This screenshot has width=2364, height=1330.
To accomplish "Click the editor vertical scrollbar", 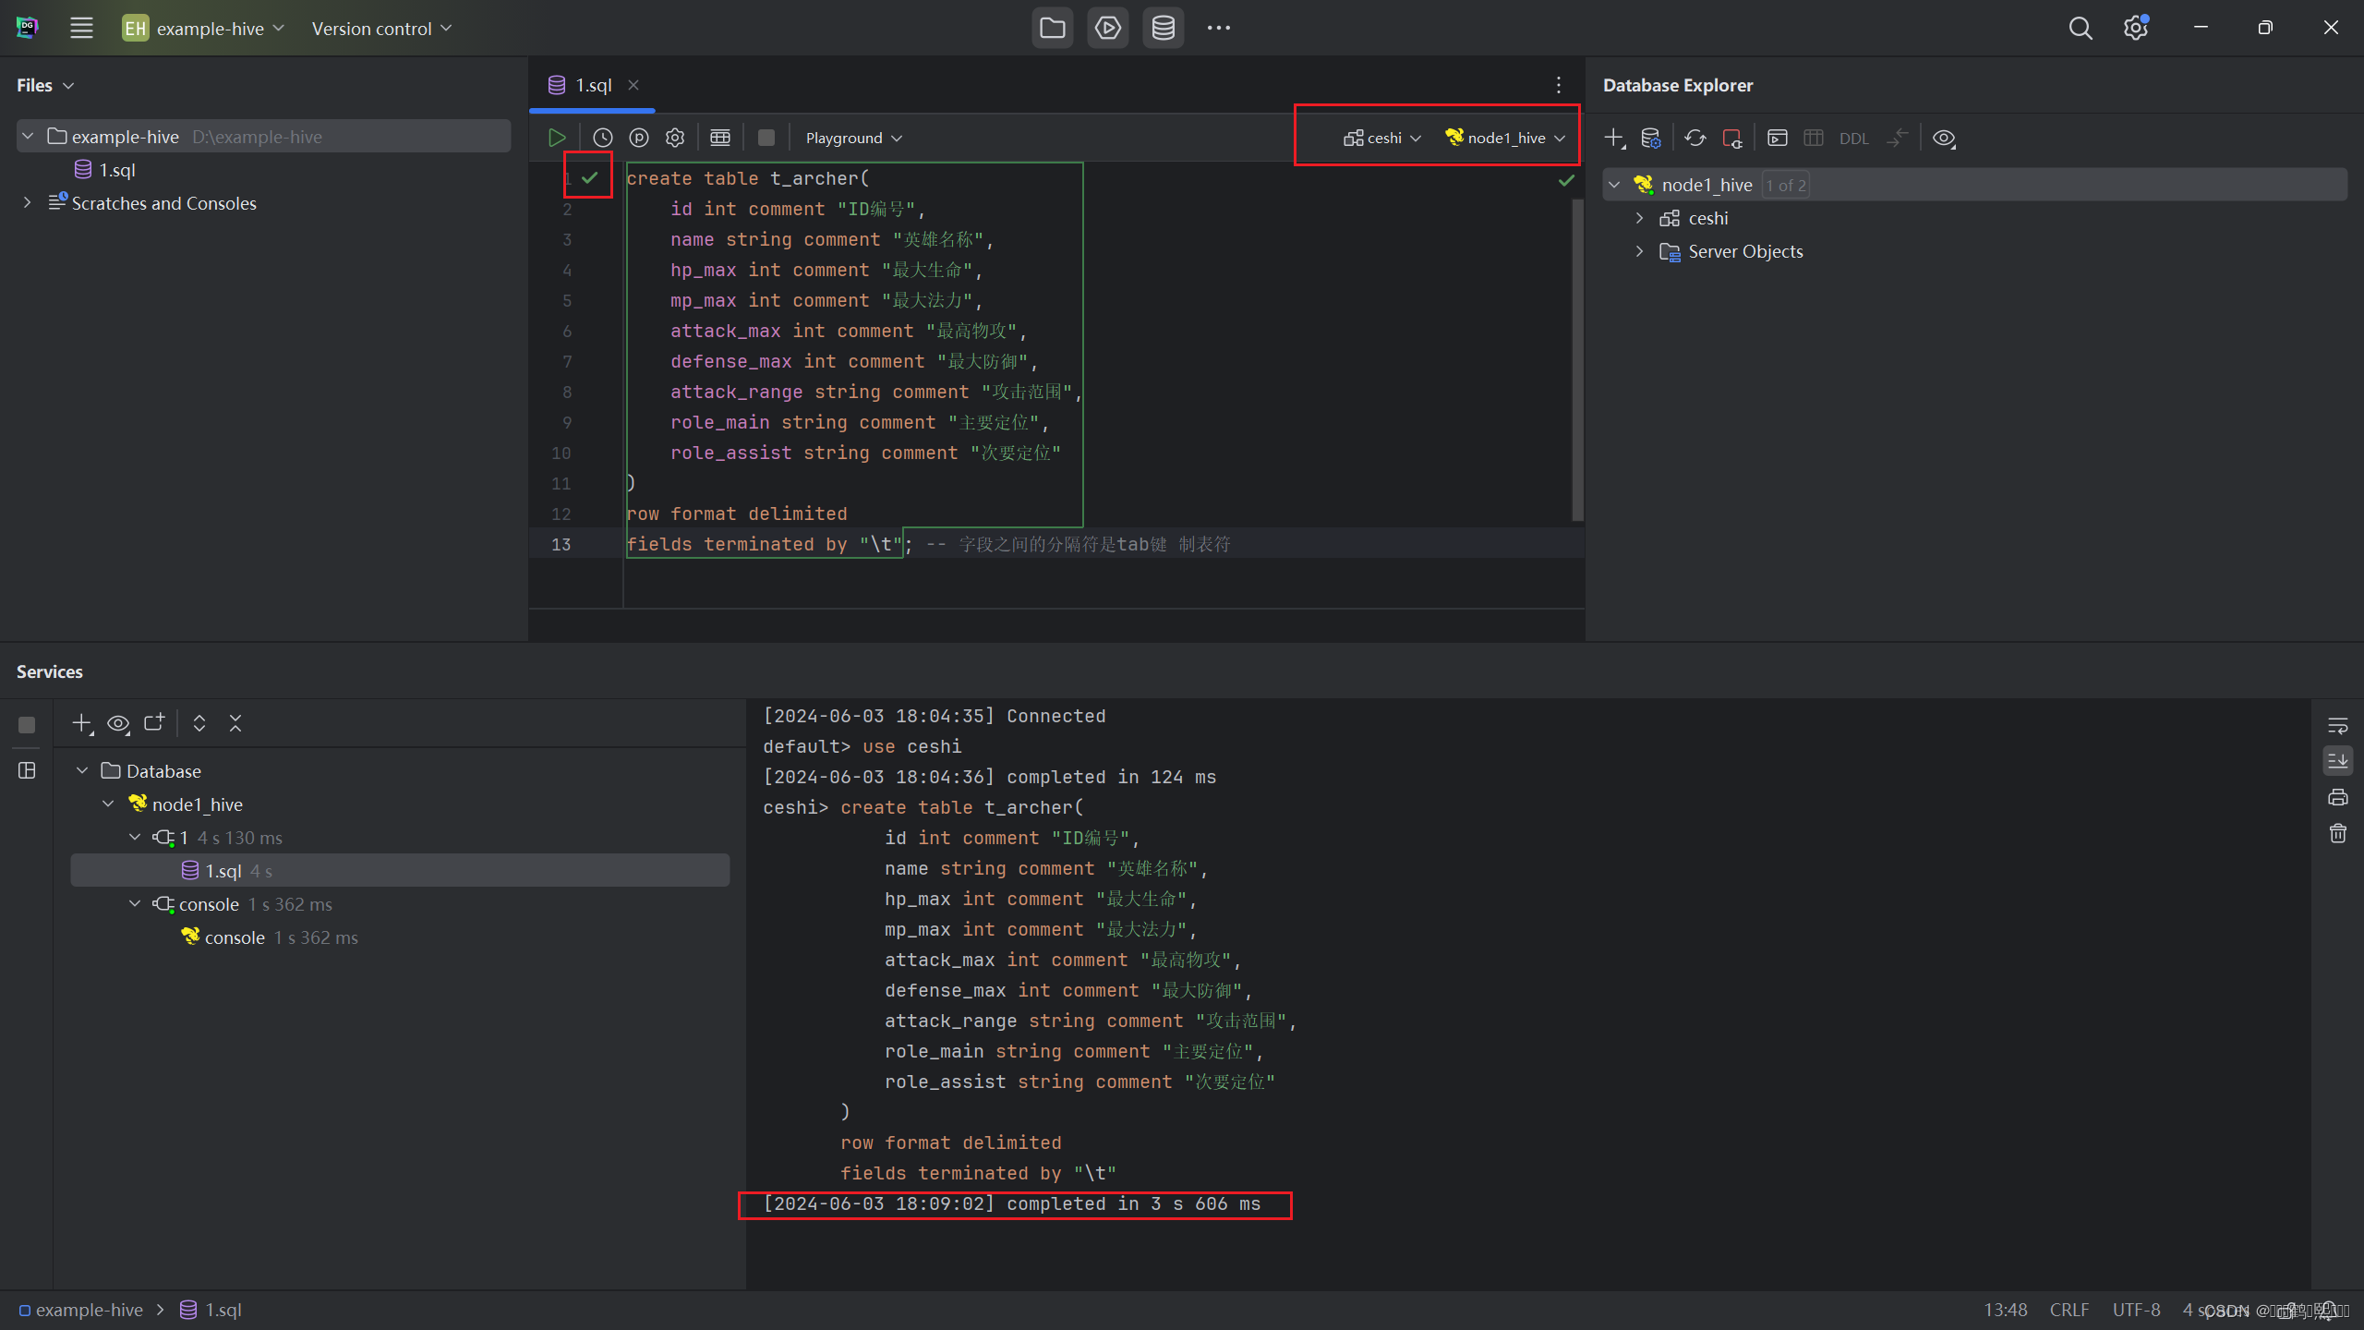I will coord(1577,360).
